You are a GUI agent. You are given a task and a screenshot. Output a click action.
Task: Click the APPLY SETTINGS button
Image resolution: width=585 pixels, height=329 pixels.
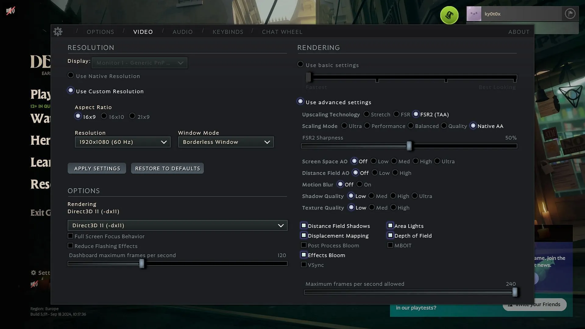click(x=97, y=168)
